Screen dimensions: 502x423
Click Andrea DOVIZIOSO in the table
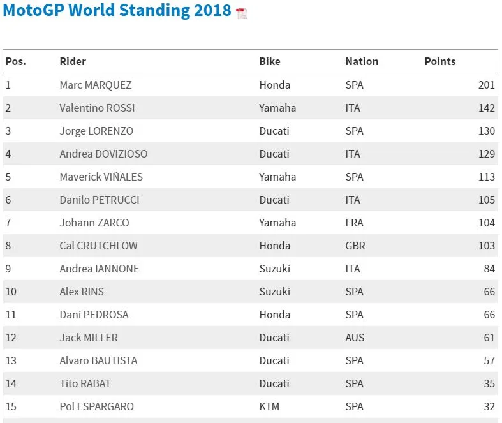[x=103, y=154]
